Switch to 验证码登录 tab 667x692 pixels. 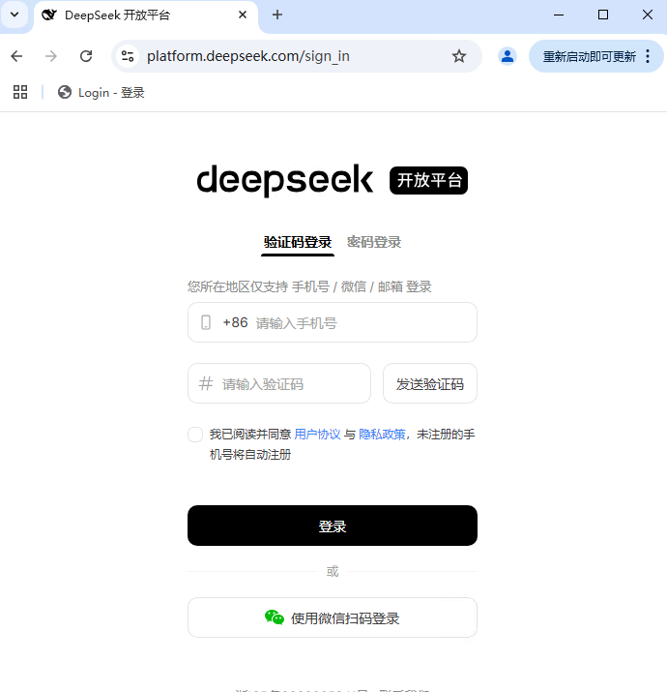(x=298, y=242)
